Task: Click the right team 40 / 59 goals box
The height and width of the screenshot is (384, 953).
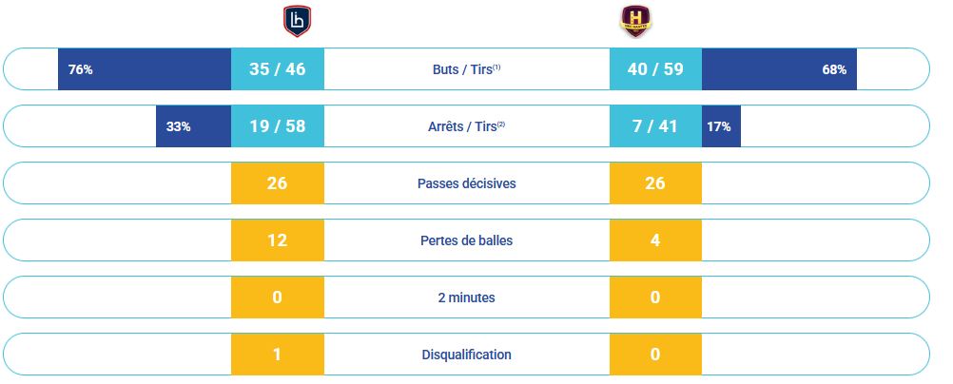Action: point(655,69)
